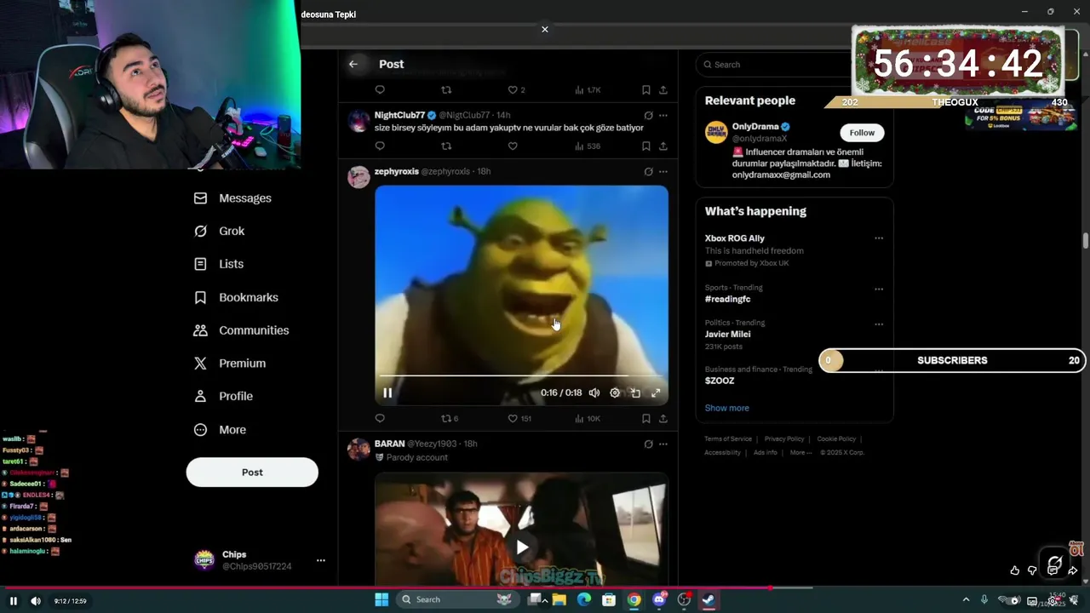1090x613 pixels.
Task: Repost NightClub77's post
Action: pyautogui.click(x=446, y=146)
